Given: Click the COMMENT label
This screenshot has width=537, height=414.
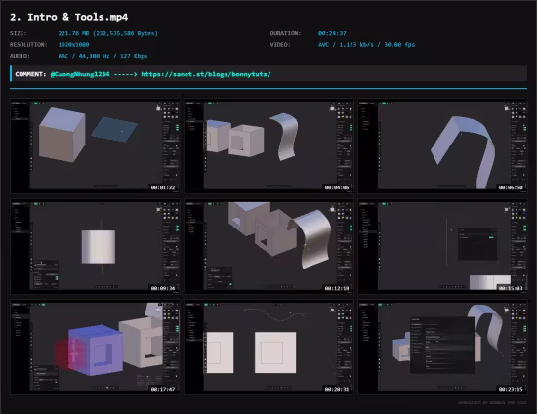Looking at the screenshot, I should pyautogui.click(x=30, y=74).
